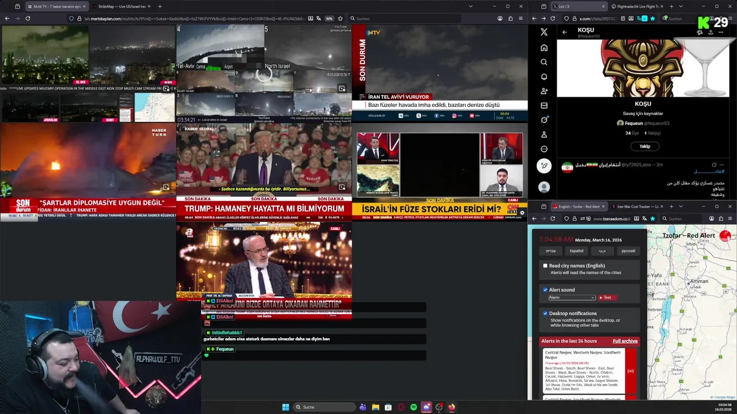List all tabs in the X window
This screenshot has height=414, width=737.
click(x=681, y=6)
